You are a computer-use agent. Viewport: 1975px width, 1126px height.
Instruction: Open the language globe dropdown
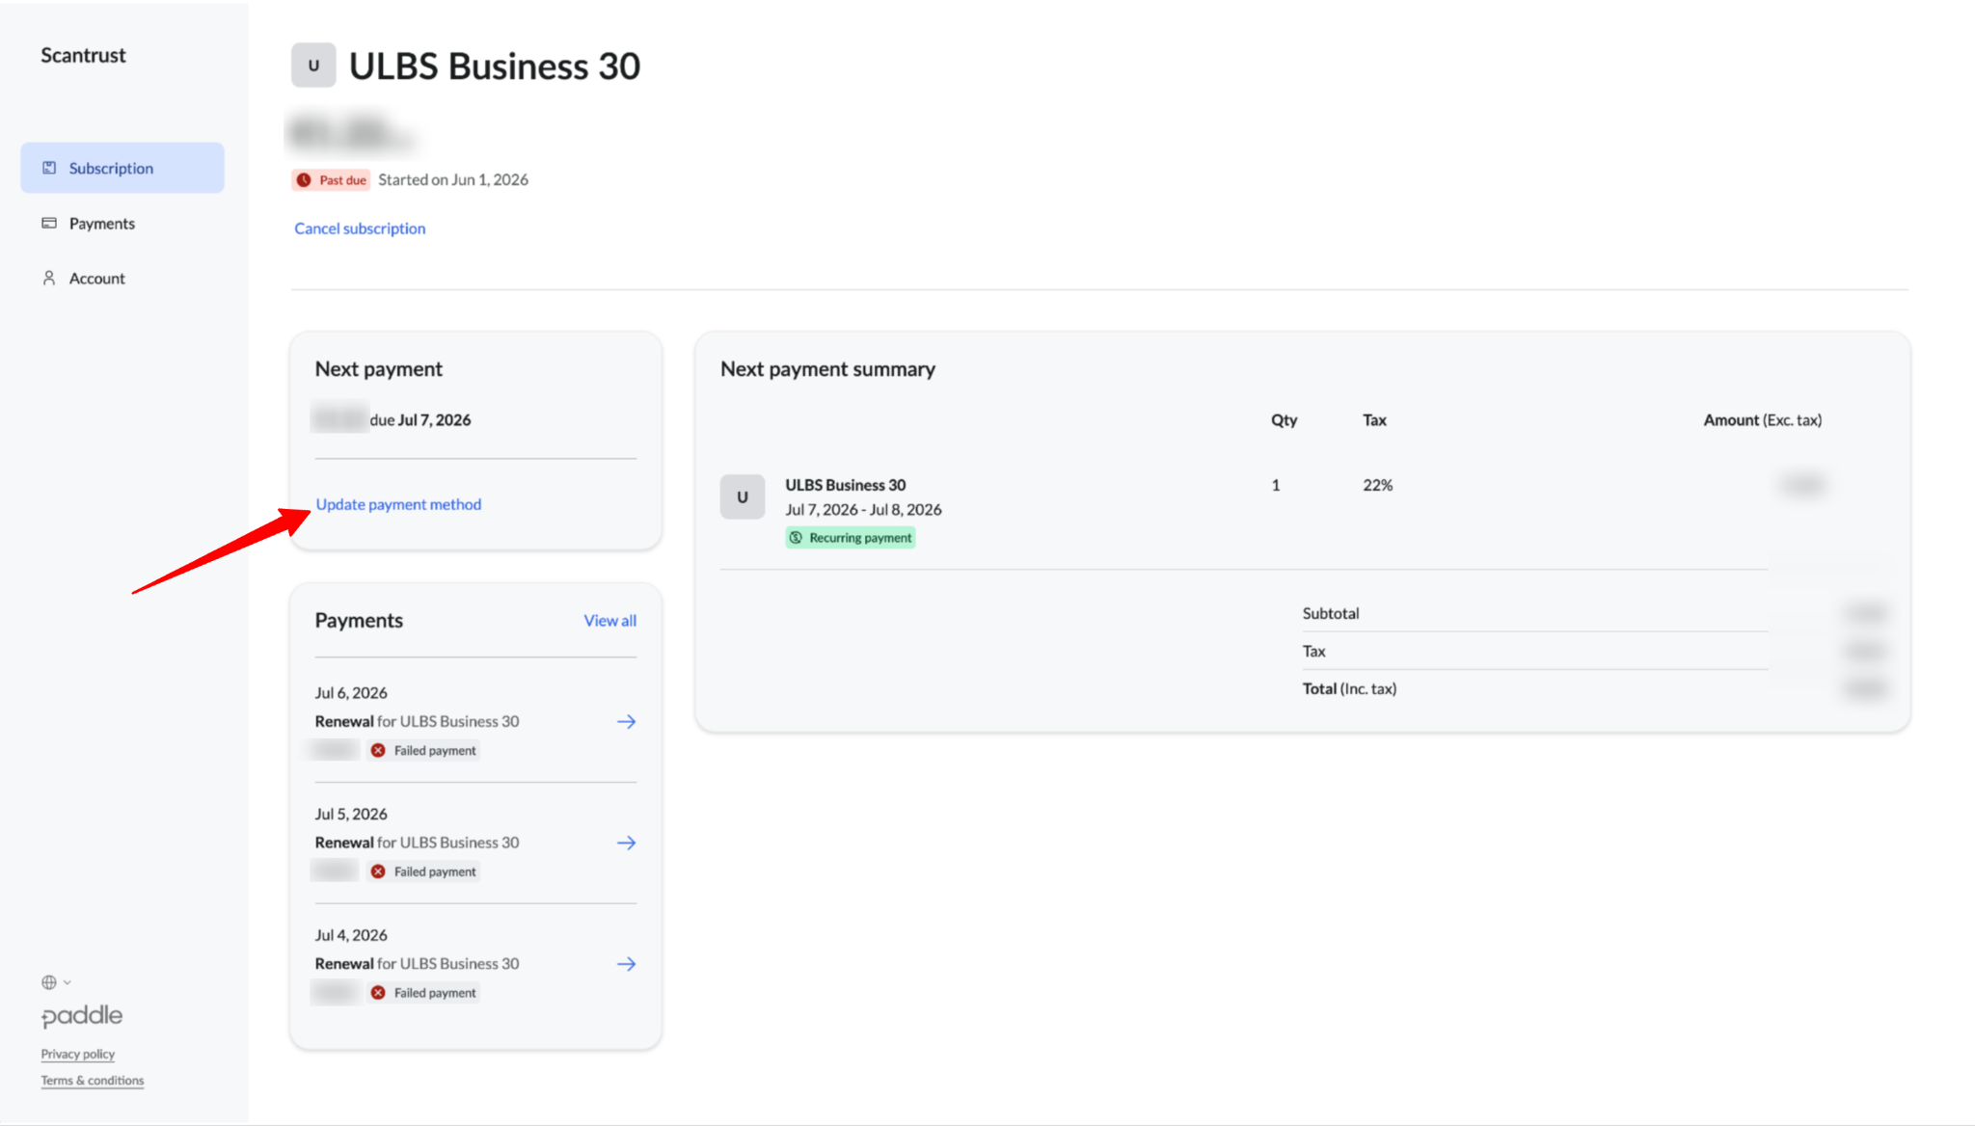click(56, 982)
